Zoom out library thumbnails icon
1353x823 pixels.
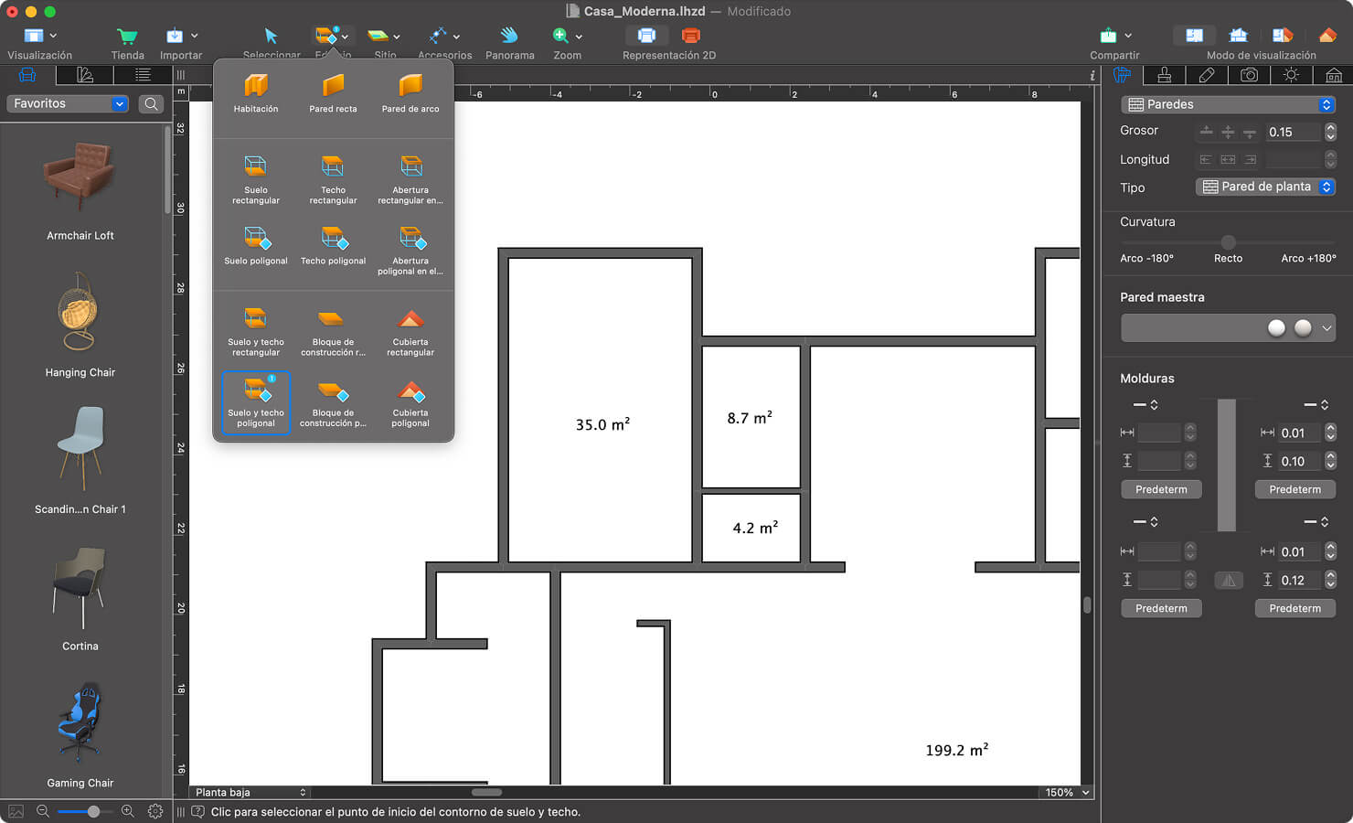pyautogui.click(x=42, y=811)
